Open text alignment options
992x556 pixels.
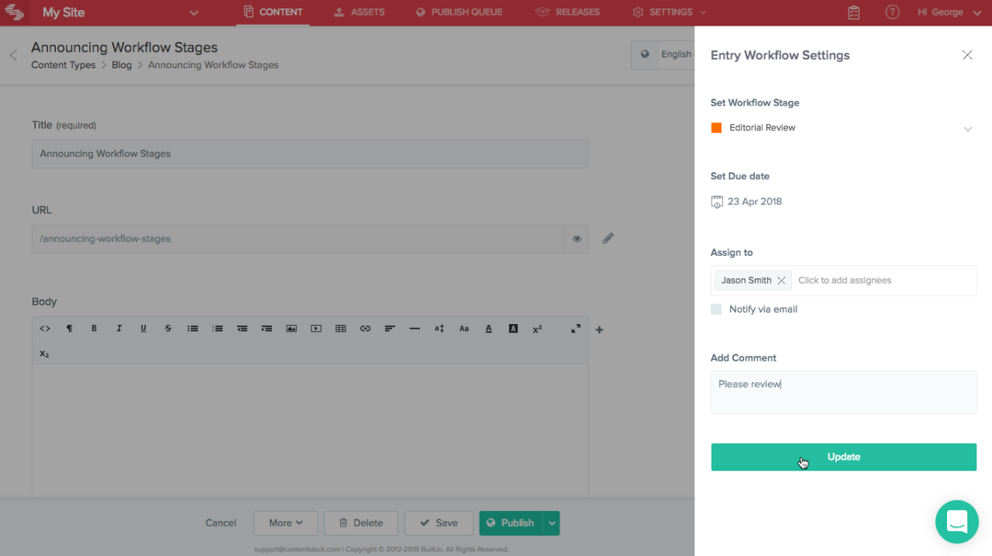(x=390, y=329)
